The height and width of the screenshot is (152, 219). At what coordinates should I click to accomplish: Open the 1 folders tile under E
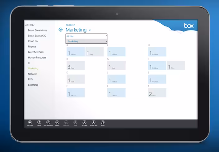coord(76,93)
